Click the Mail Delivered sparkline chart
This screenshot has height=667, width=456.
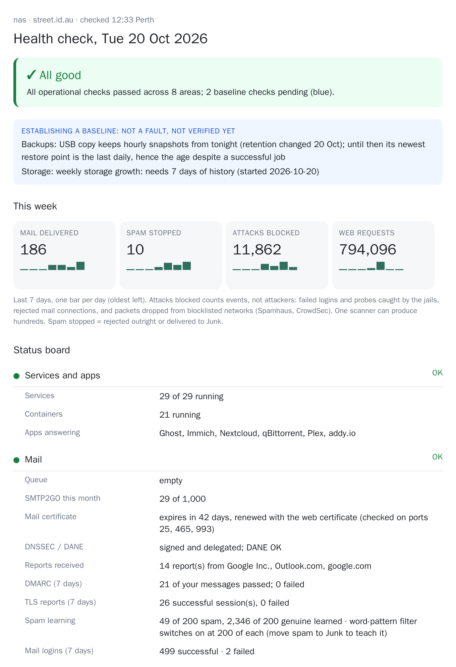[x=52, y=266]
